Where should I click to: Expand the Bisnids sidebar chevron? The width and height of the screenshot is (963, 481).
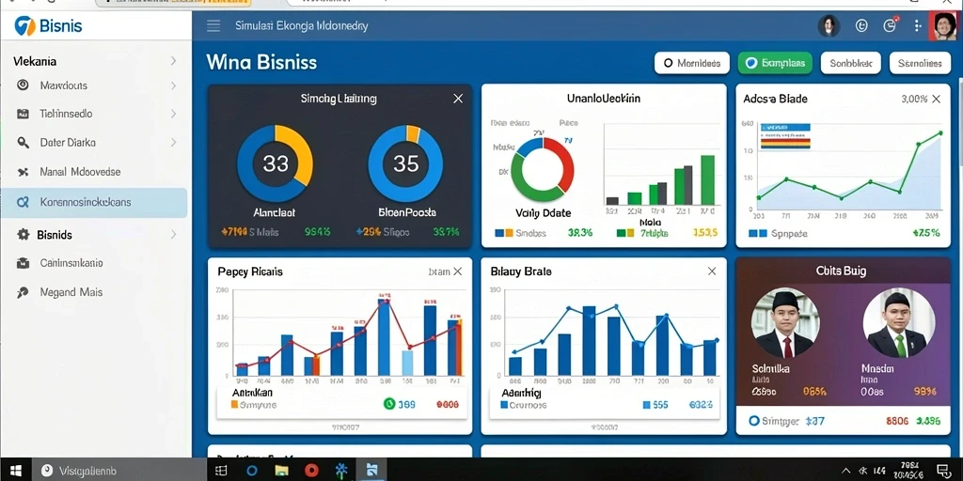[173, 234]
